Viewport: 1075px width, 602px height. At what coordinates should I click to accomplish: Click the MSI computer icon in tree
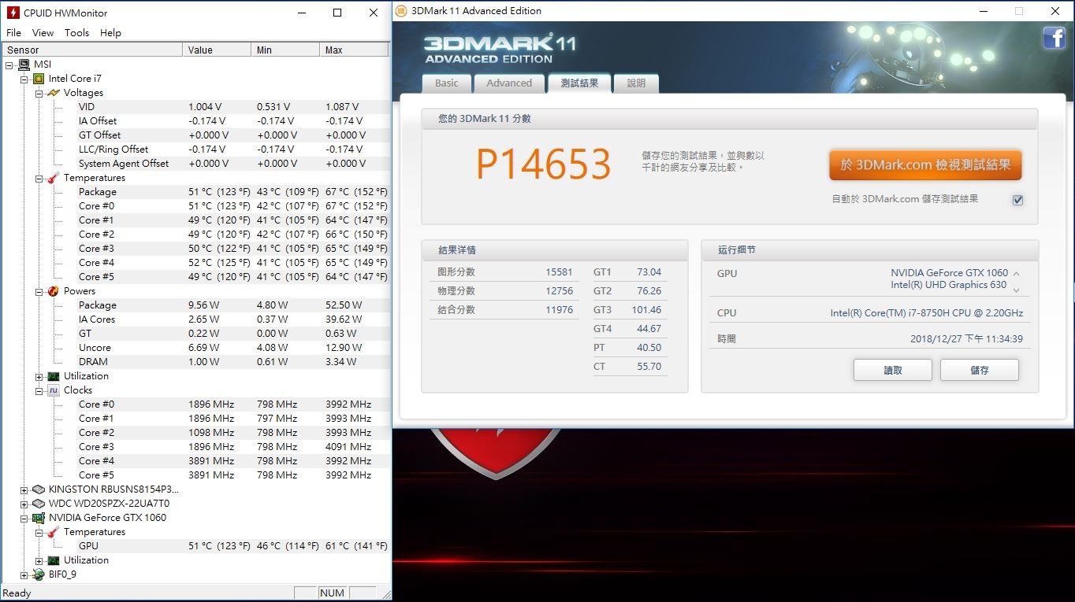[x=24, y=65]
